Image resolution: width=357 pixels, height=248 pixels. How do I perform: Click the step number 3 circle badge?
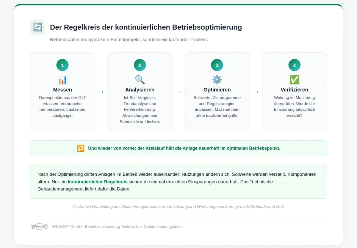tap(217, 65)
